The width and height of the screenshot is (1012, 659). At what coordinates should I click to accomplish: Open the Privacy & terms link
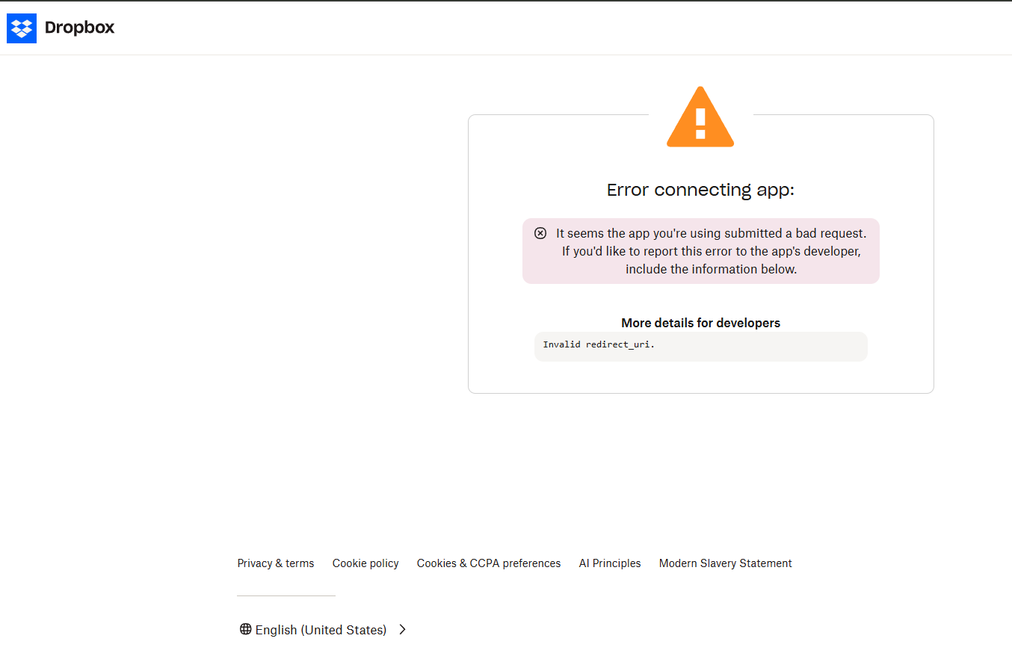click(x=276, y=563)
